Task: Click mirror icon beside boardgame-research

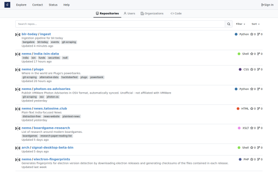Action: pos(18,128)
